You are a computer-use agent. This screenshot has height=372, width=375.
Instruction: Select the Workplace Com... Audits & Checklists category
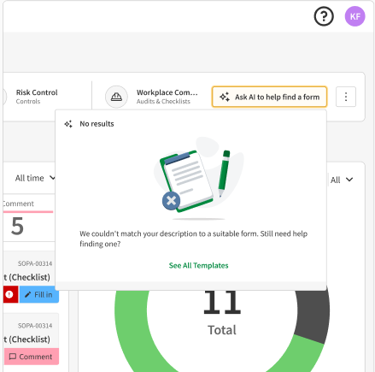point(167,97)
